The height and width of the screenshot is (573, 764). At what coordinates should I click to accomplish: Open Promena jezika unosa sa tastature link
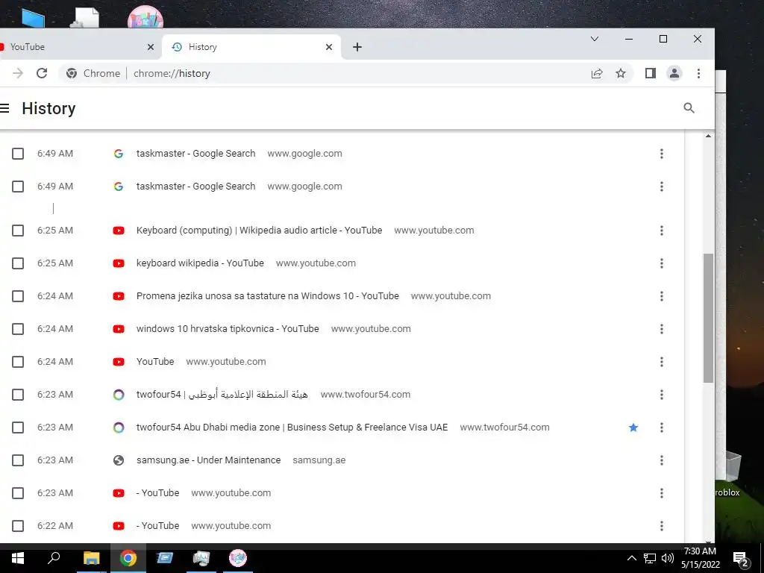[268, 295]
